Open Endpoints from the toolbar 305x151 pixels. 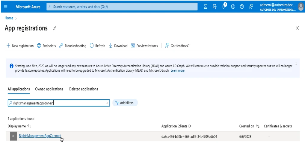pos(46,46)
